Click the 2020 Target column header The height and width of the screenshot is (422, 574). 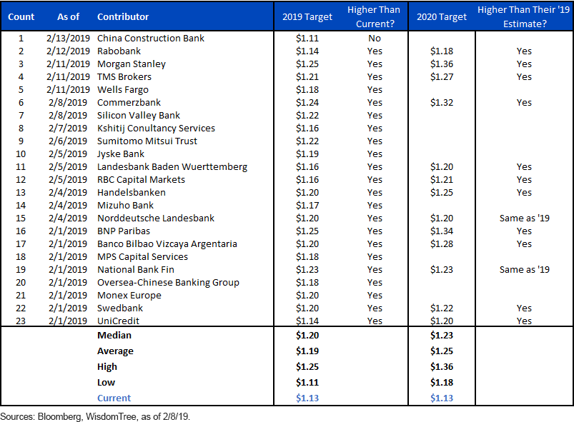(x=442, y=17)
